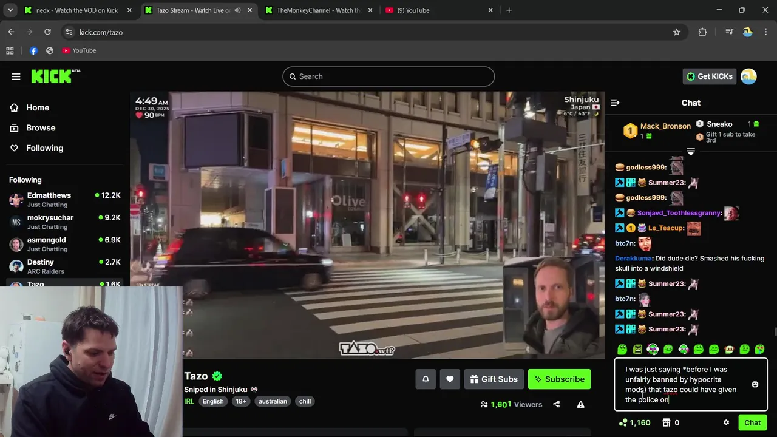This screenshot has width=777, height=437.
Task: Open the hamburger sidebar menu
Action: point(16,76)
